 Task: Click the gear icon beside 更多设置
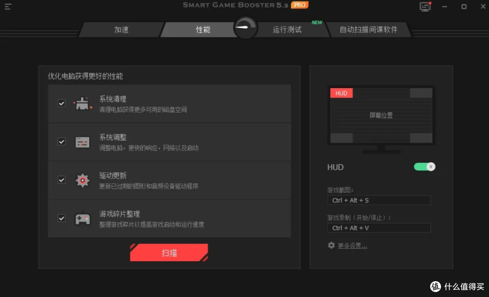tap(331, 245)
